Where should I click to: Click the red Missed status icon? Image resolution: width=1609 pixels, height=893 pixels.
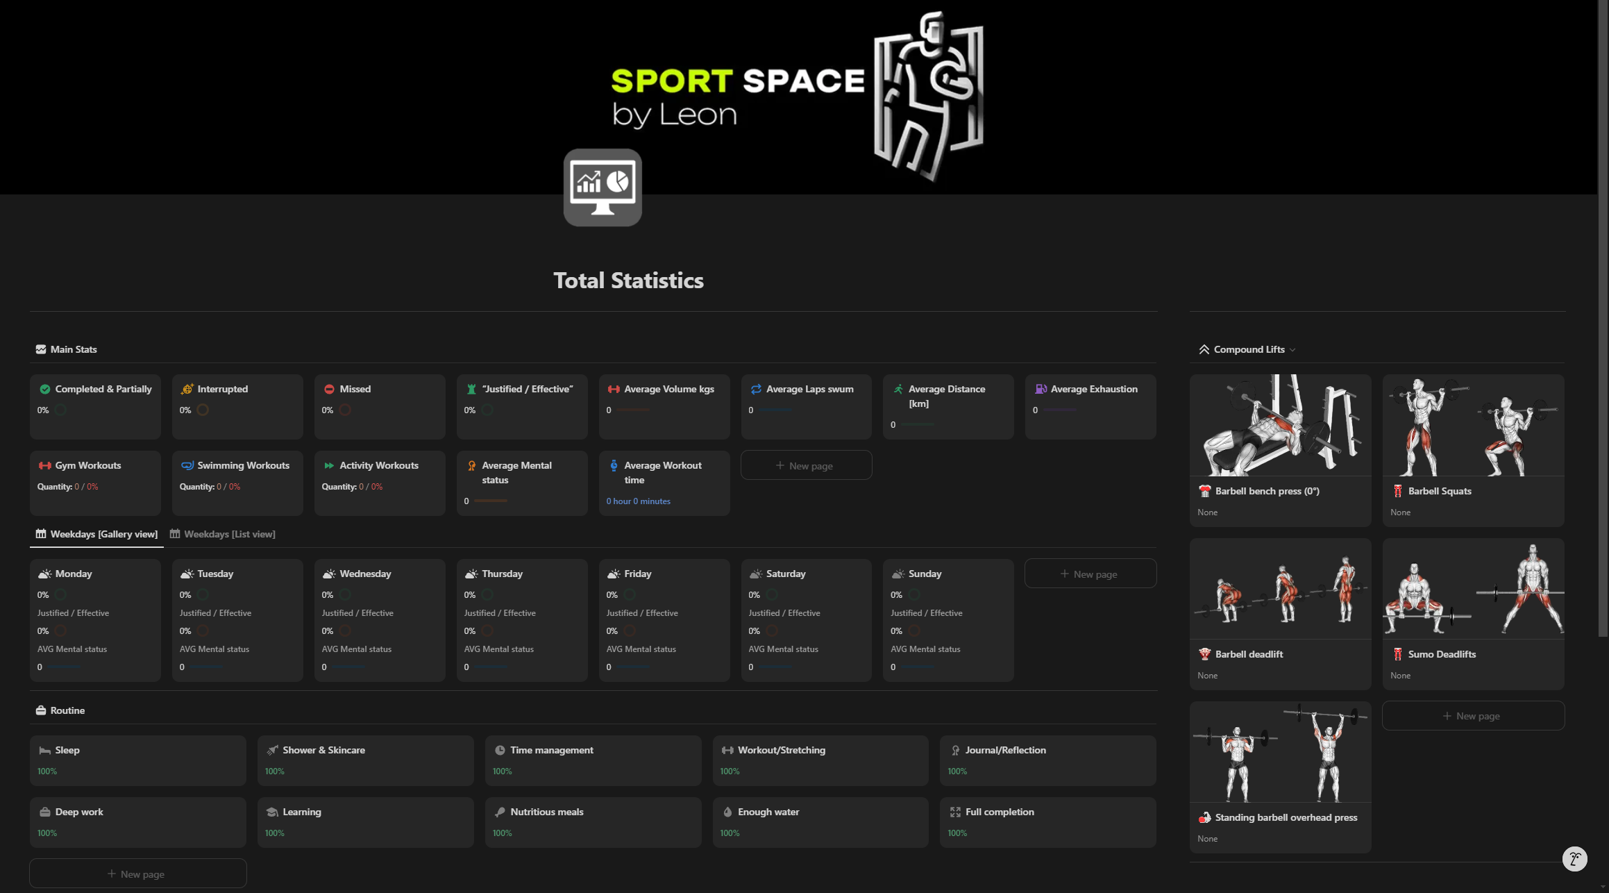[x=329, y=389]
